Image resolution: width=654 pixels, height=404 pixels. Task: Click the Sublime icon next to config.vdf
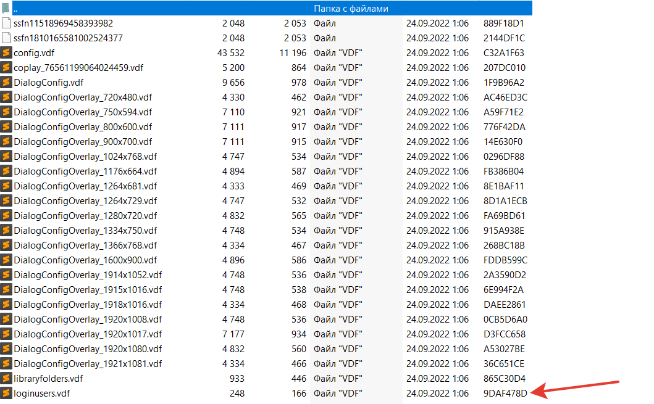(6, 53)
